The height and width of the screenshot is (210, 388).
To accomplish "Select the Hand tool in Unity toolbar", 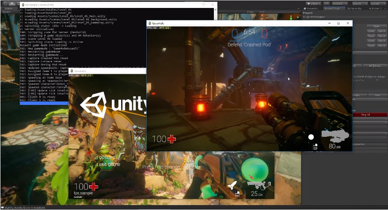I will coord(6,4).
